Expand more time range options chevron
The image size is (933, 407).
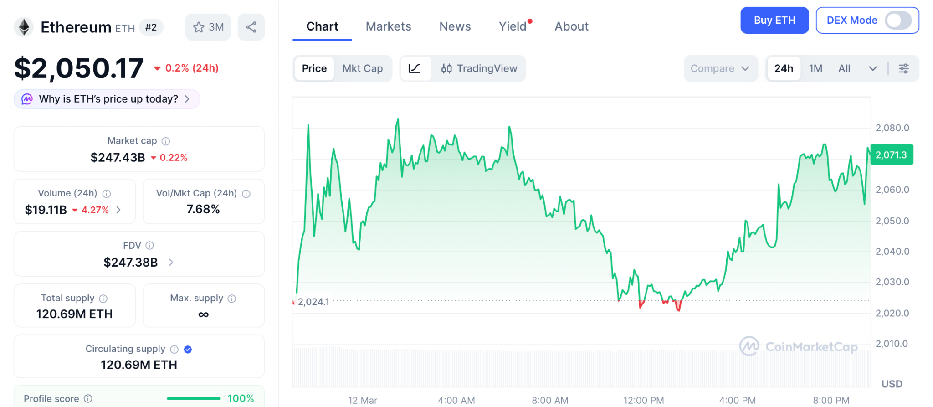pyautogui.click(x=872, y=68)
